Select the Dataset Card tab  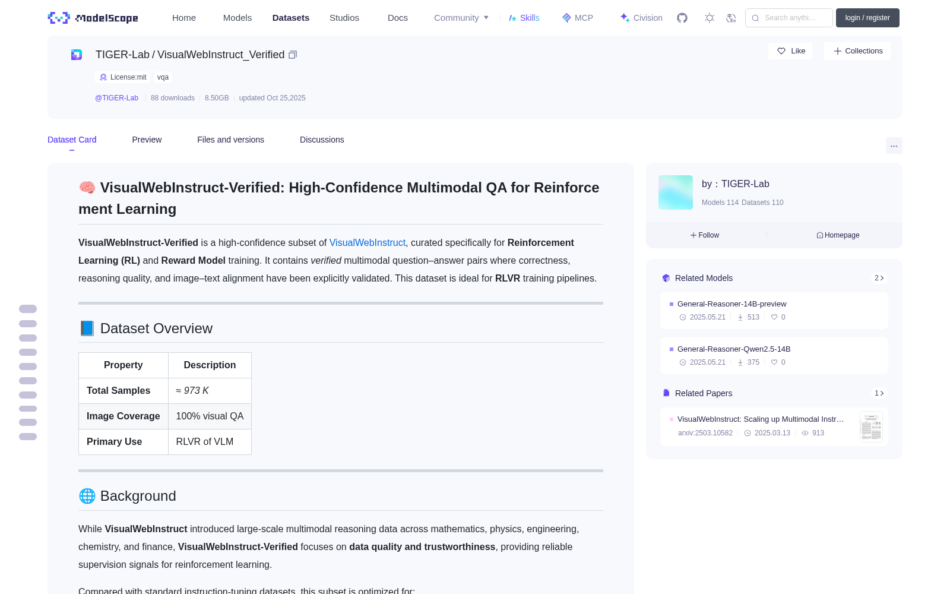pos(72,140)
